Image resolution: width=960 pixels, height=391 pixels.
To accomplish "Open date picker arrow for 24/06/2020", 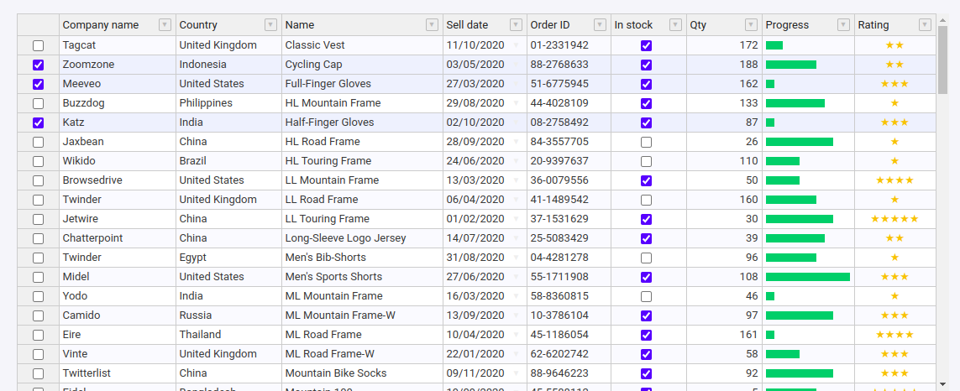I will pyautogui.click(x=517, y=162).
